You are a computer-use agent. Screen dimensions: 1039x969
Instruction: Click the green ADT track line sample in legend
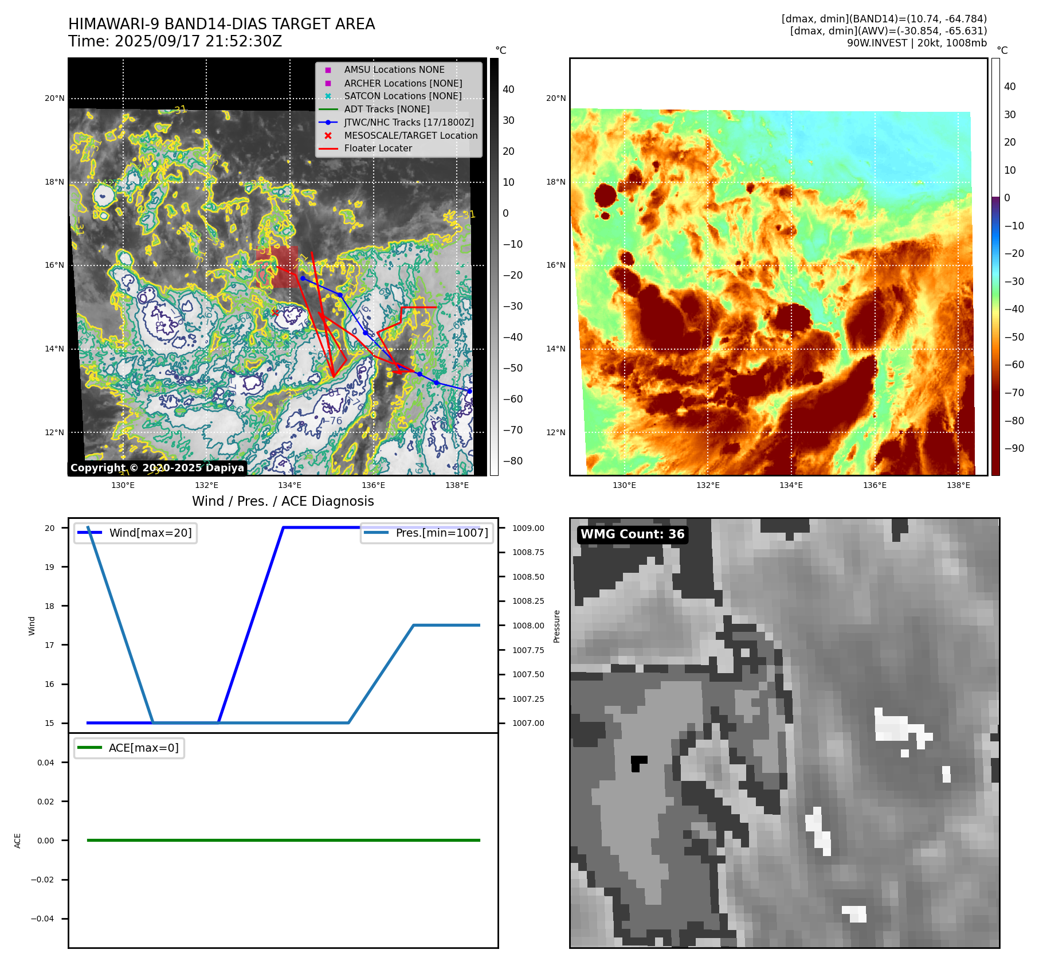tap(328, 109)
